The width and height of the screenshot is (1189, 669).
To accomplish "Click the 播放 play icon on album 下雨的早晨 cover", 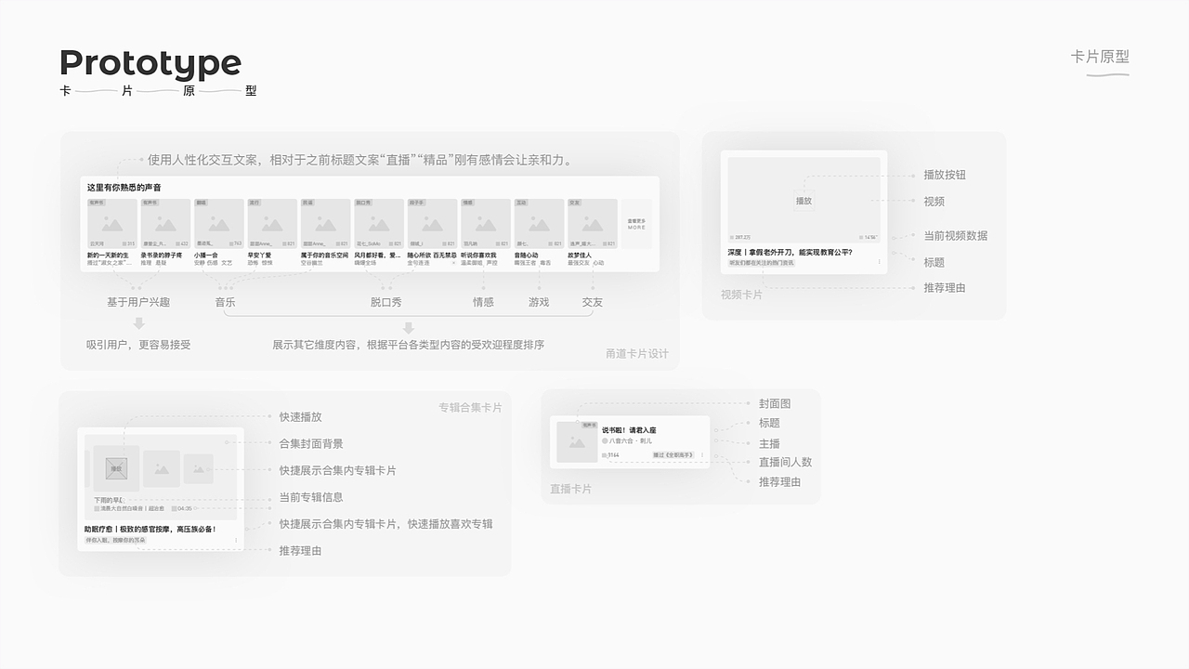I will (117, 467).
